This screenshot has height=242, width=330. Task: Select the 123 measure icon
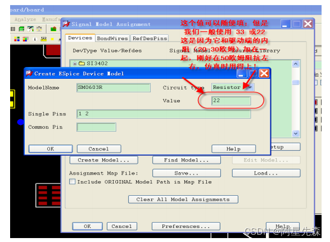(x=43, y=39)
